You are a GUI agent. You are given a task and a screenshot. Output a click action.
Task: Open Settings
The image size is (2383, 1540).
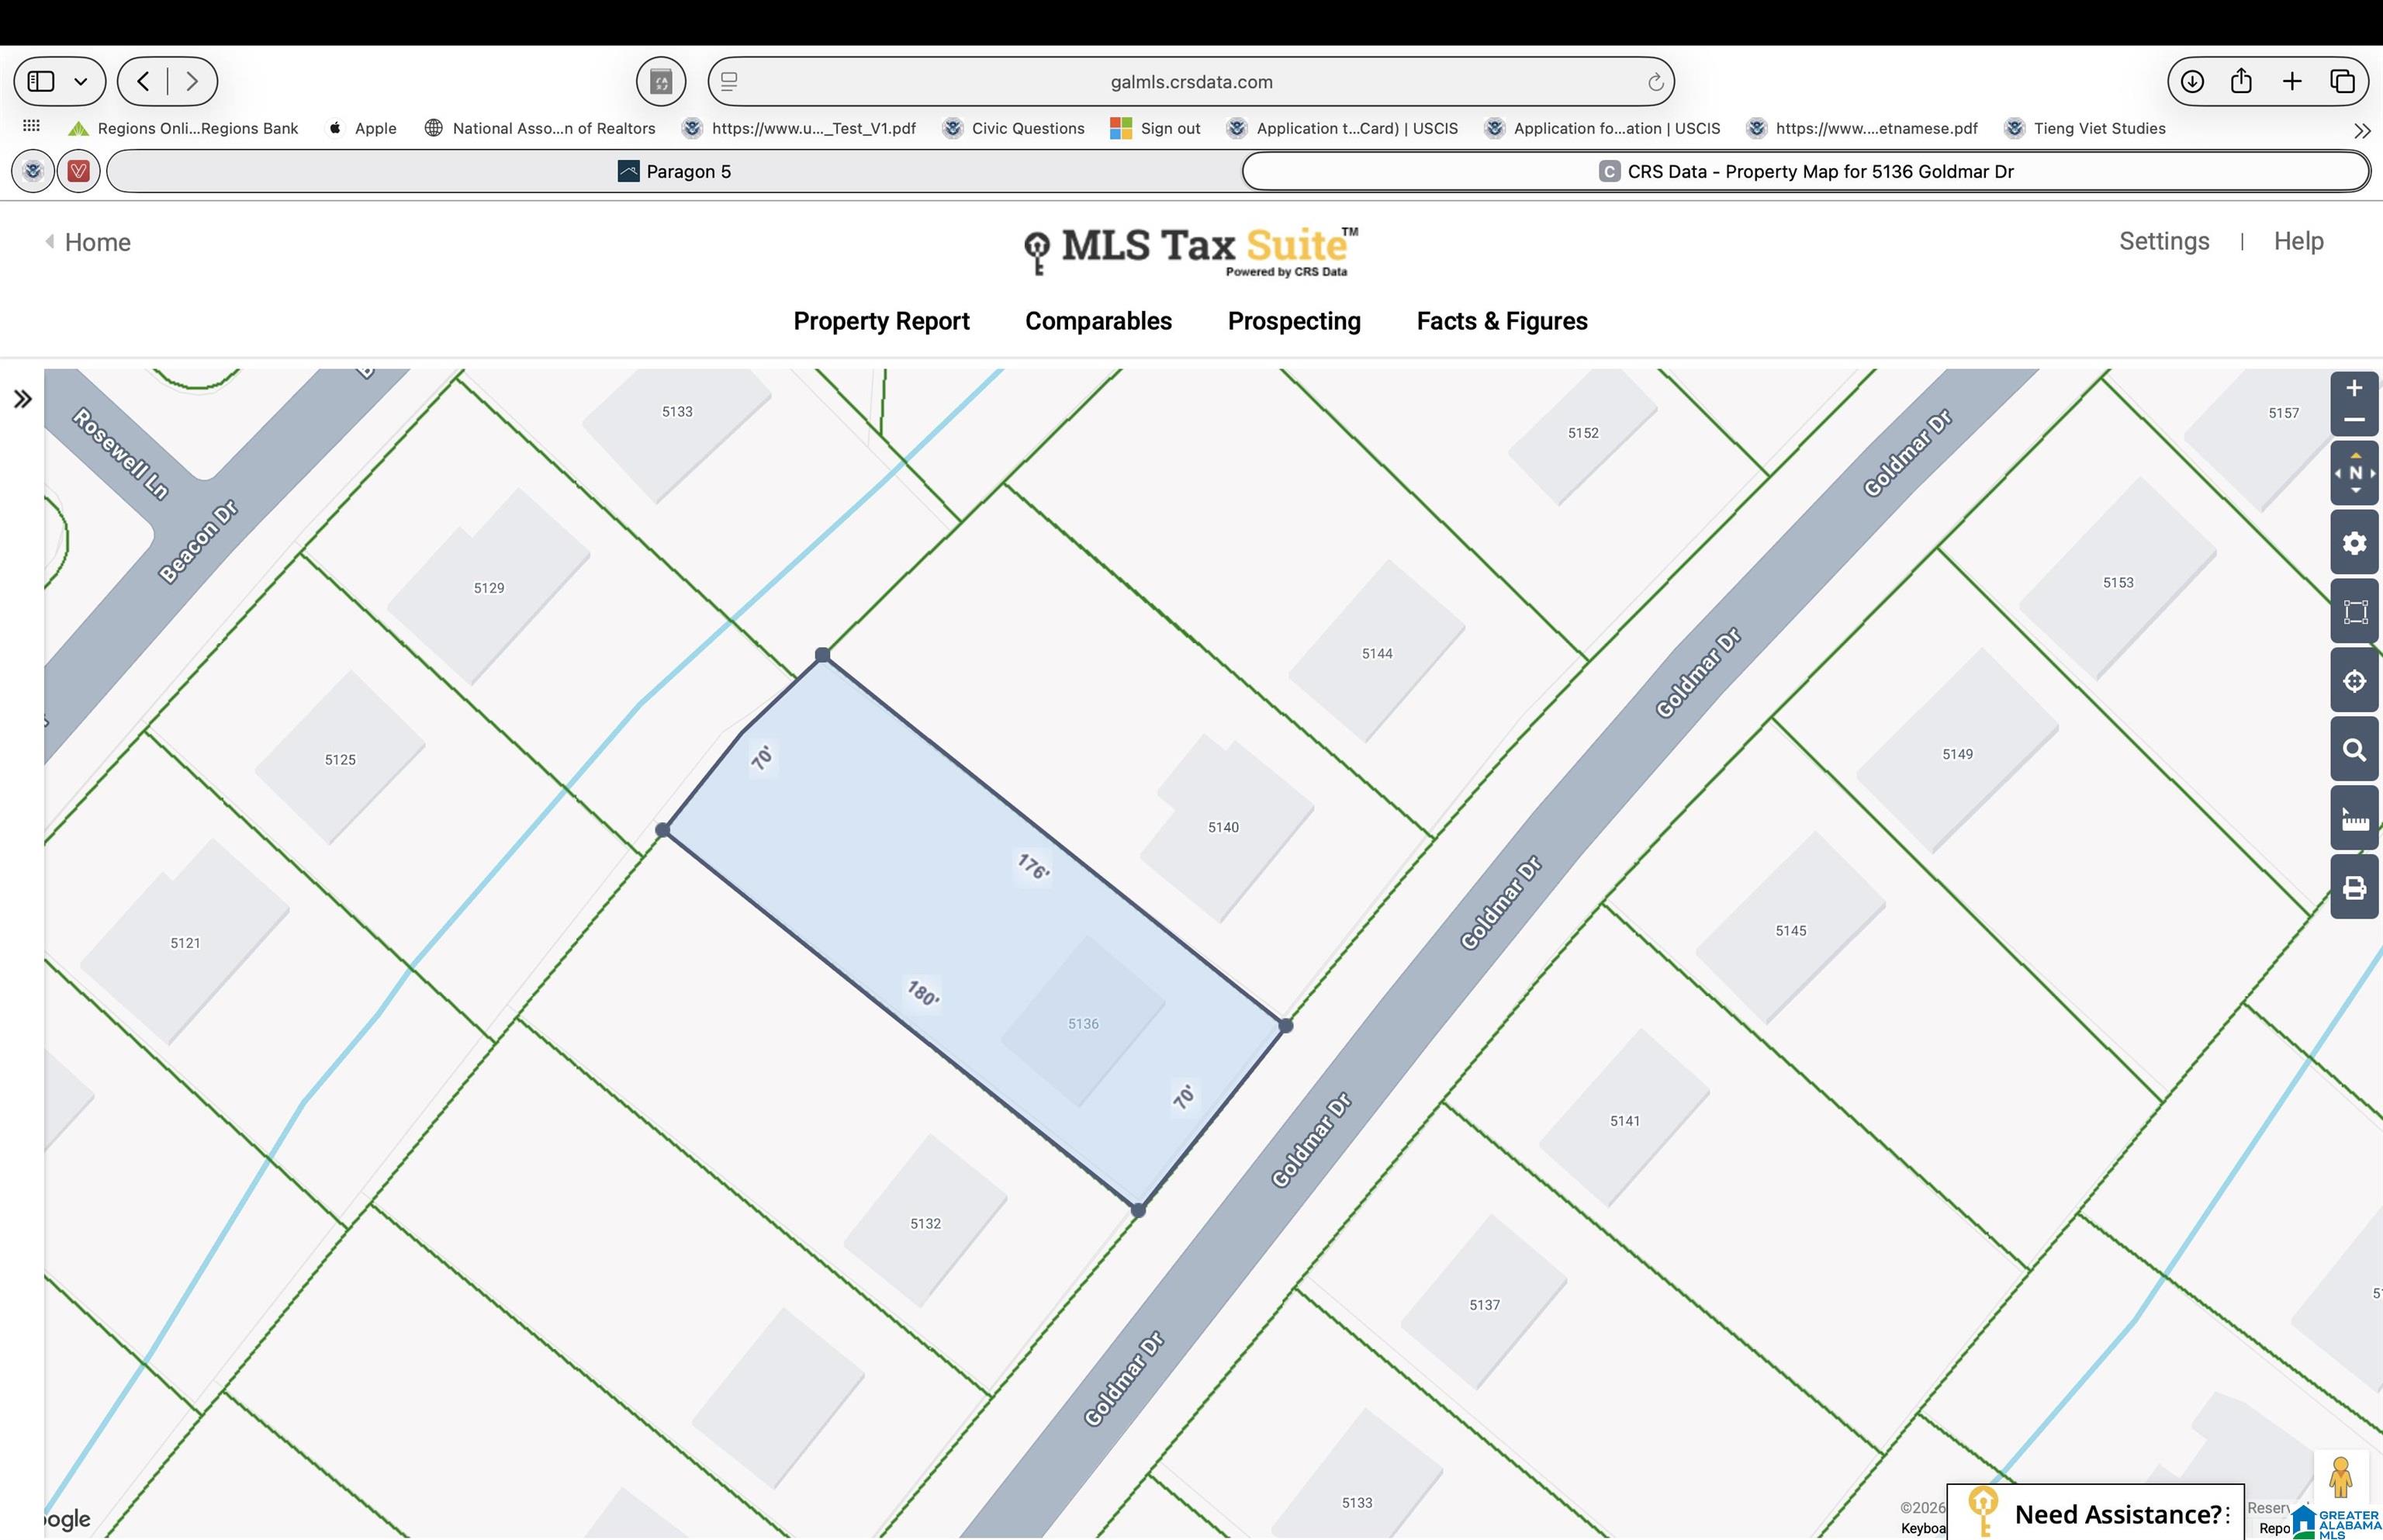tap(2164, 241)
